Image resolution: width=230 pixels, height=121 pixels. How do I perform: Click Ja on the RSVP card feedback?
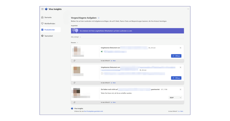click(x=111, y=102)
